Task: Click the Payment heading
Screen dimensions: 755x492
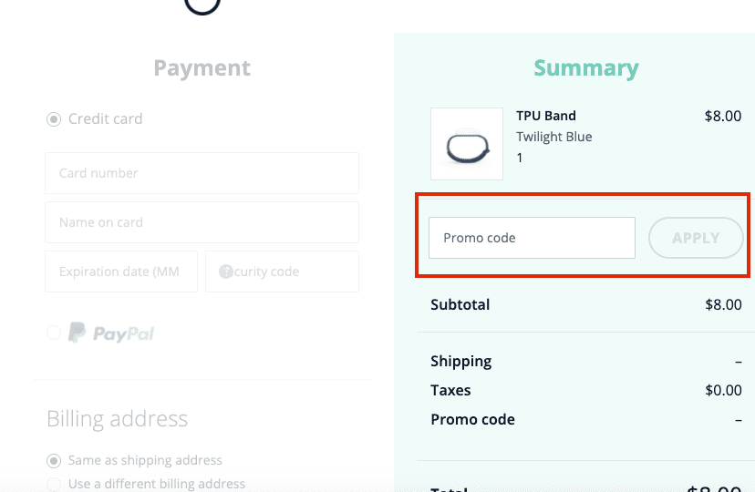Action: coord(202,67)
